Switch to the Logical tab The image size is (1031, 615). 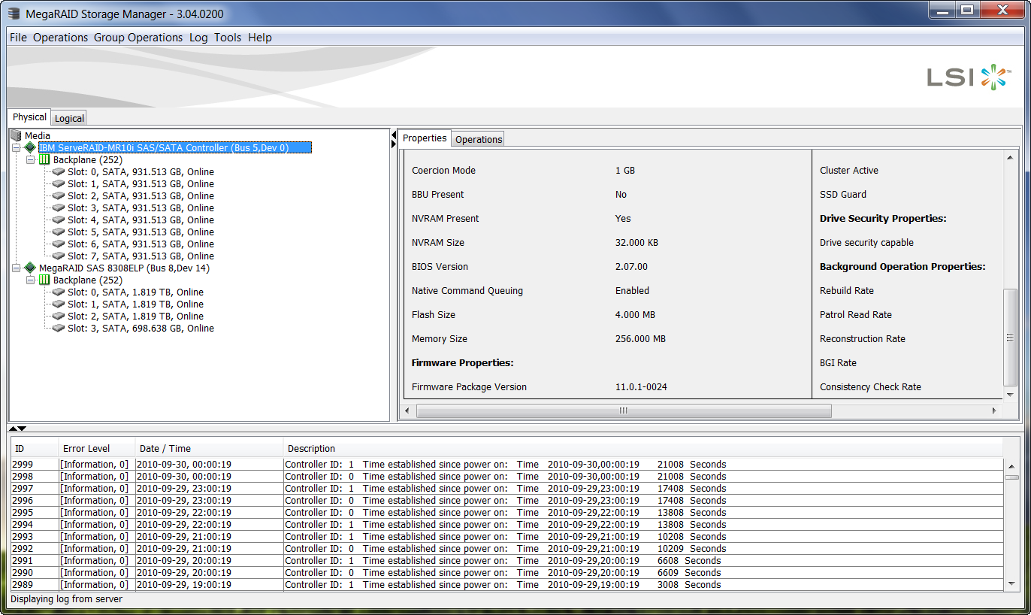69,118
